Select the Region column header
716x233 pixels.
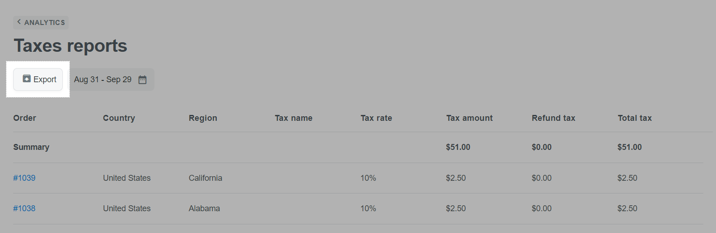pyautogui.click(x=203, y=118)
